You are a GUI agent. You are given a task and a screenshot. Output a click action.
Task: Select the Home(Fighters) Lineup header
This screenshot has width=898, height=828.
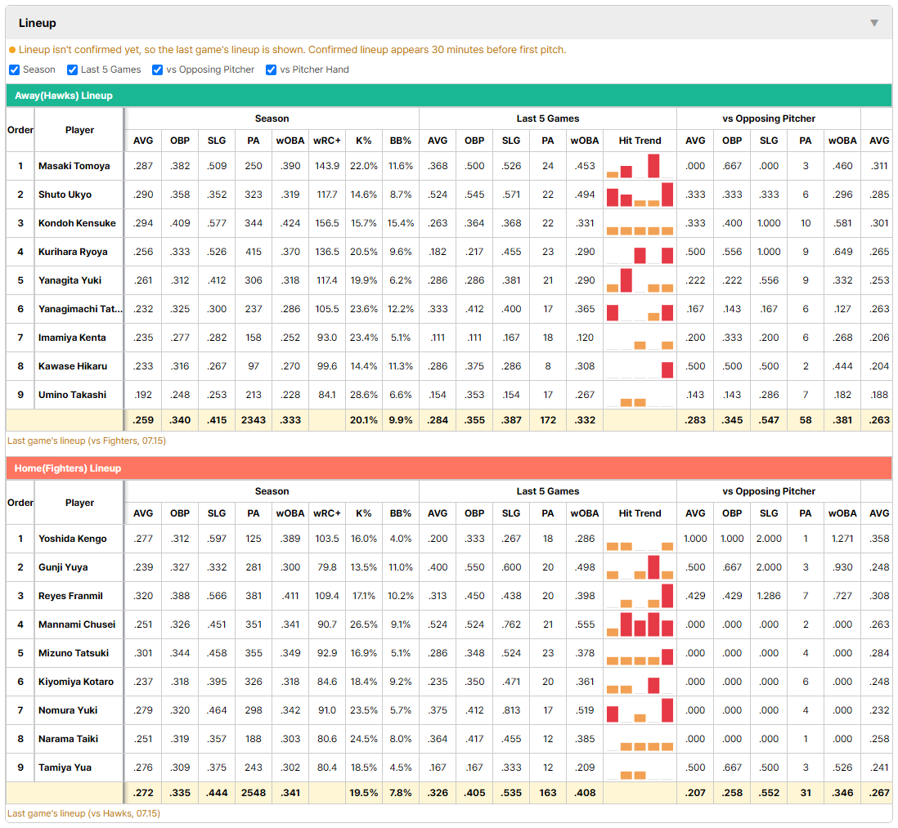click(x=449, y=468)
